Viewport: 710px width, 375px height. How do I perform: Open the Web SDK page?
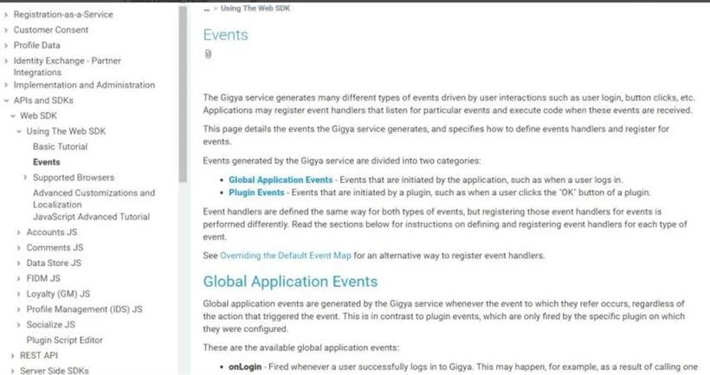pos(38,116)
